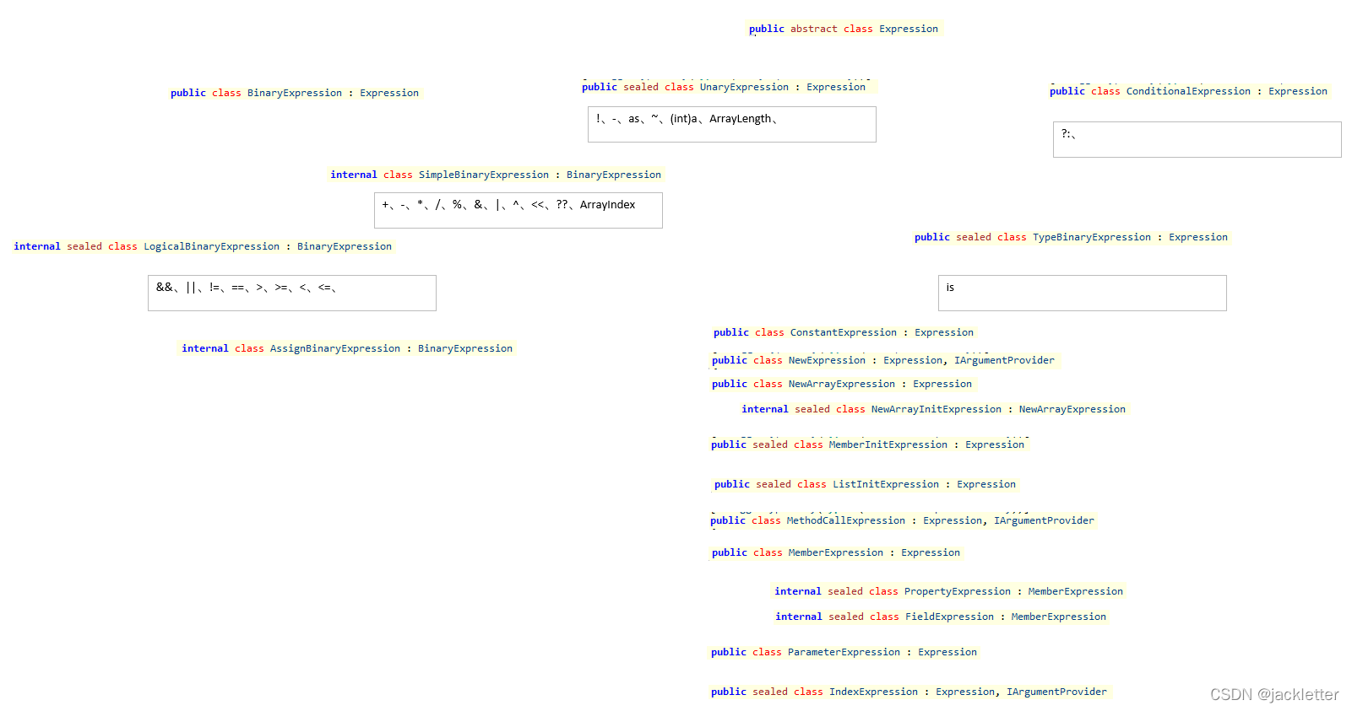Viewport: 1352px width, 711px height.
Task: Click the NewArrayExpression class declaration
Action: click(x=841, y=384)
